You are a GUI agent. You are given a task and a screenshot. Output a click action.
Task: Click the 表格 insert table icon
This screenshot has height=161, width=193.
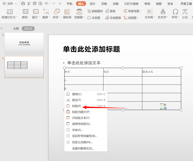point(25,11)
